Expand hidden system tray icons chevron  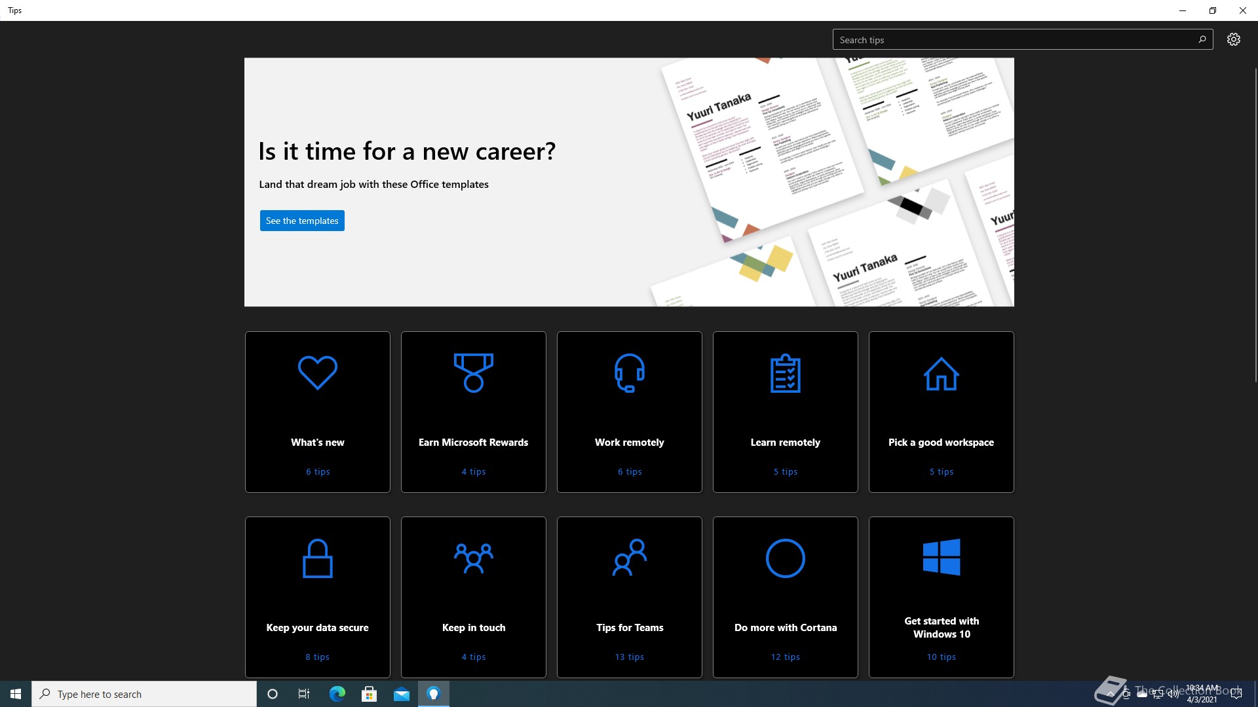1110,694
